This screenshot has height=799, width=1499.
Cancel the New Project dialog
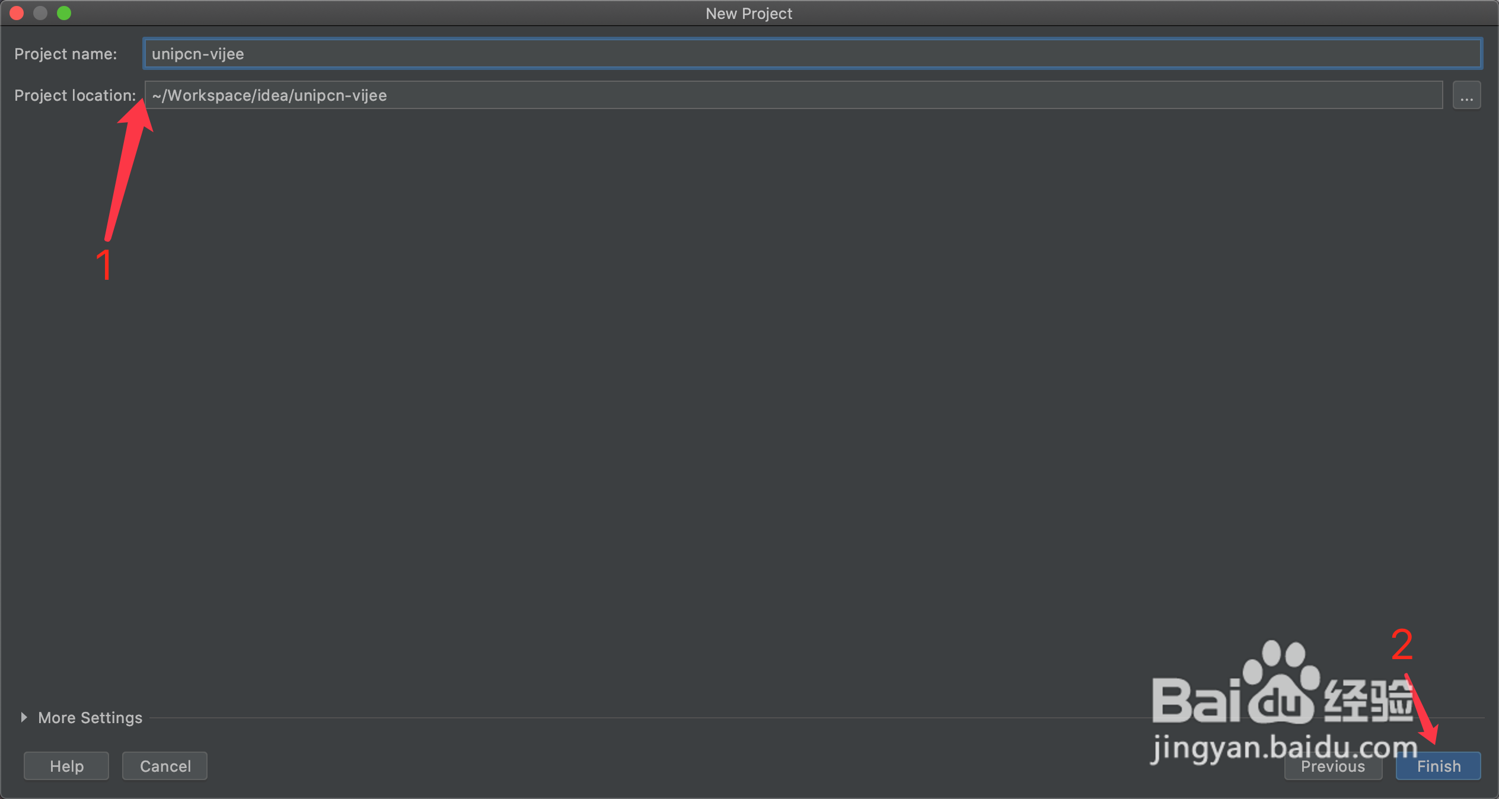[165, 766]
